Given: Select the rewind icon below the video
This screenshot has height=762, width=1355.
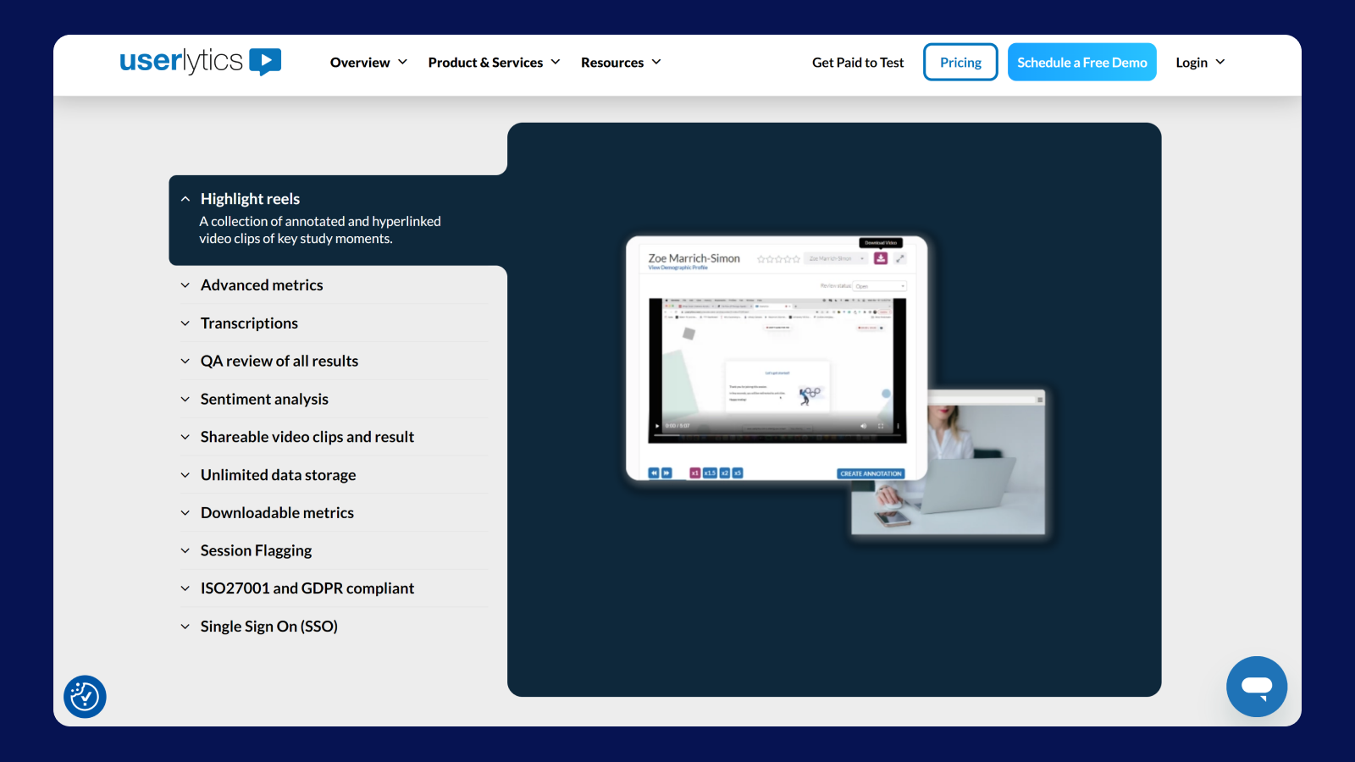Looking at the screenshot, I should 654,473.
